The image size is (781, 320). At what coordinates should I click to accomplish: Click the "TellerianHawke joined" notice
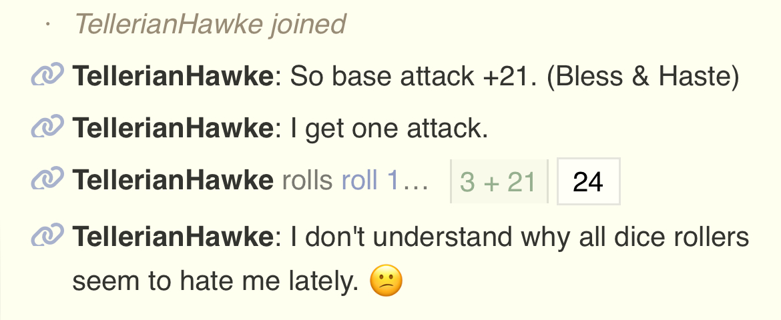point(210,25)
